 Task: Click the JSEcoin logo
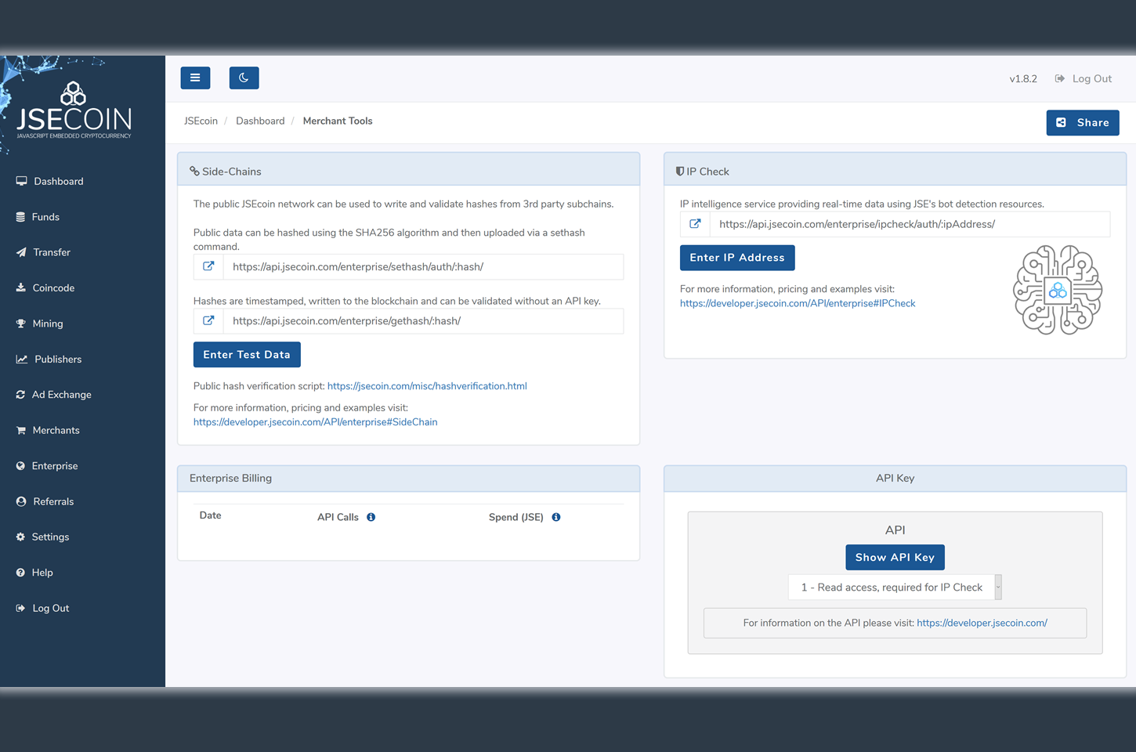coord(74,110)
